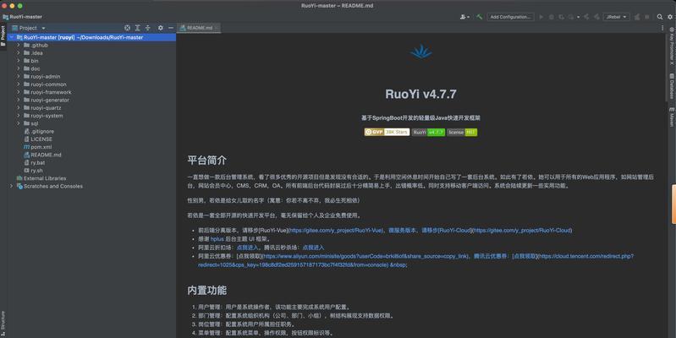Click 阿里云折扣场 点我进入 link

pyautogui.click(x=247, y=248)
